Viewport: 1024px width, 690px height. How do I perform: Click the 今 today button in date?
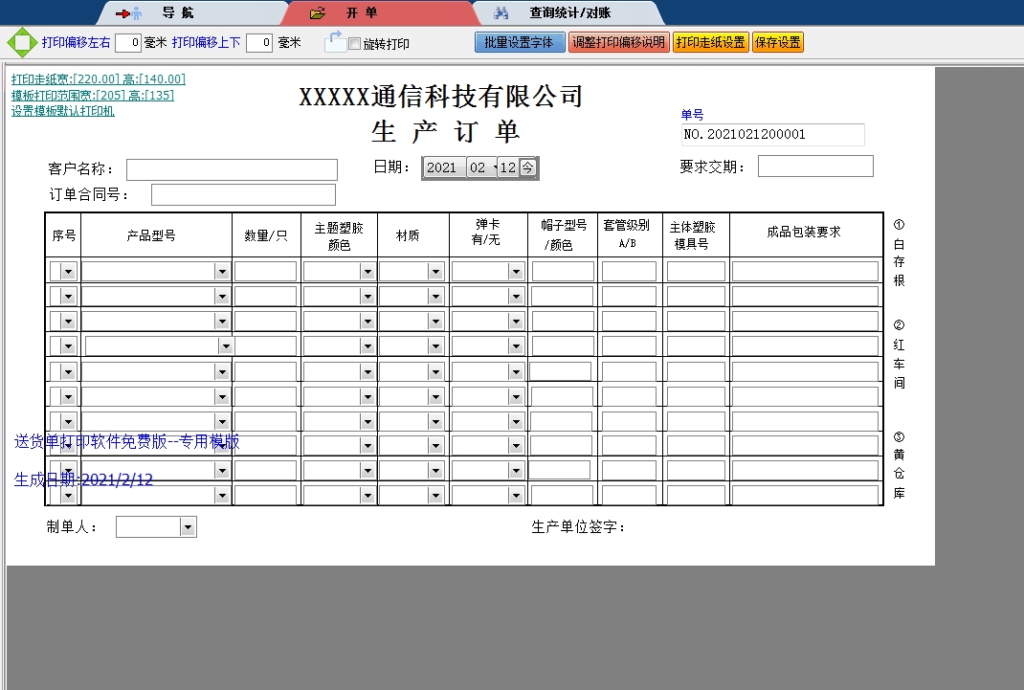(x=528, y=167)
